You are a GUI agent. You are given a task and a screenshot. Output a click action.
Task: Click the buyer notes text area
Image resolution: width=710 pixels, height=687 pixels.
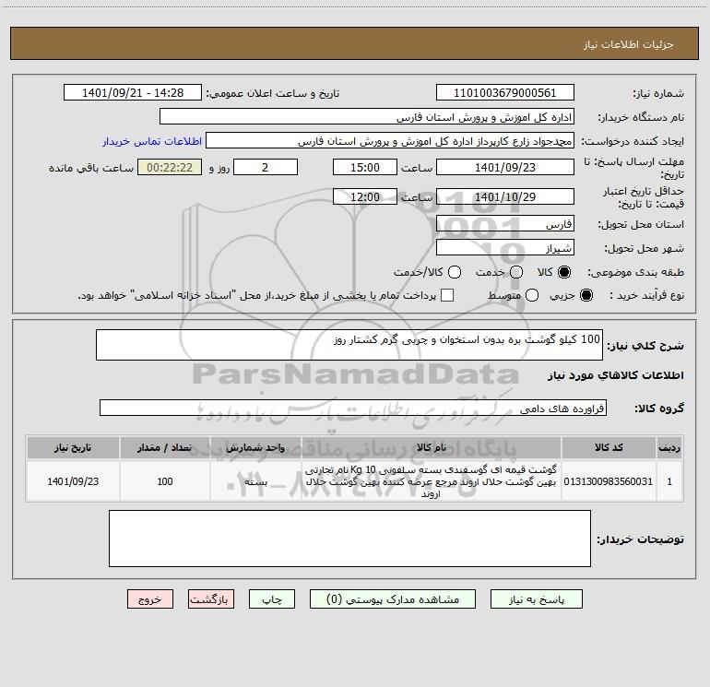[349, 539]
